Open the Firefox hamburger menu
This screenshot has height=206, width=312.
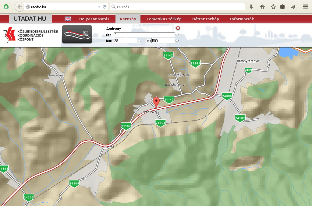[305, 7]
